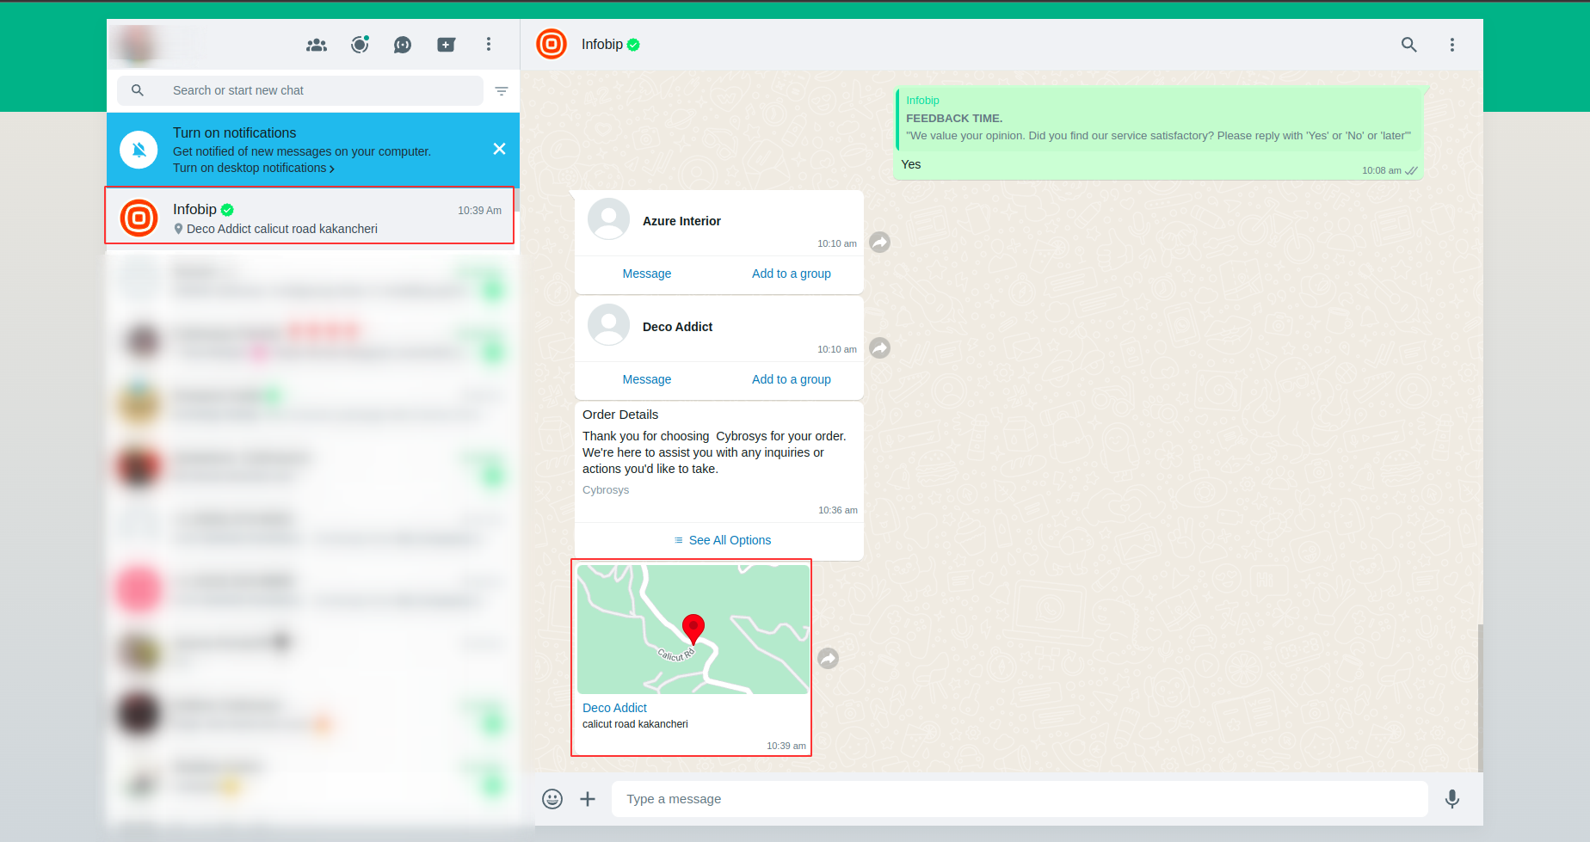
Task: Click Add to a group under Azure Interior
Action: [792, 273]
